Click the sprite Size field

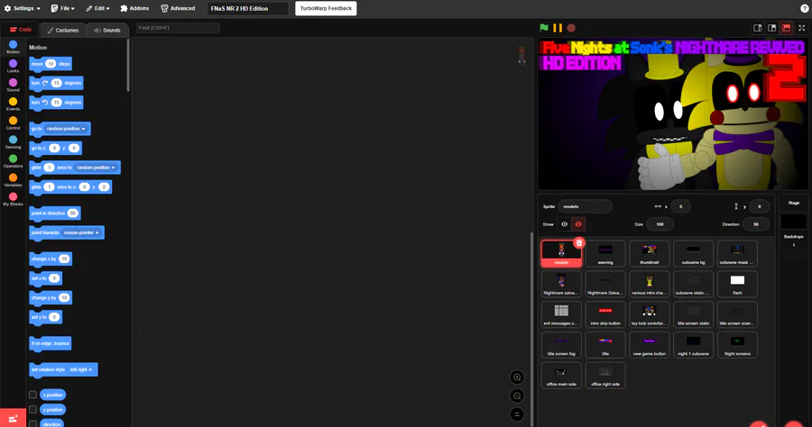(660, 224)
